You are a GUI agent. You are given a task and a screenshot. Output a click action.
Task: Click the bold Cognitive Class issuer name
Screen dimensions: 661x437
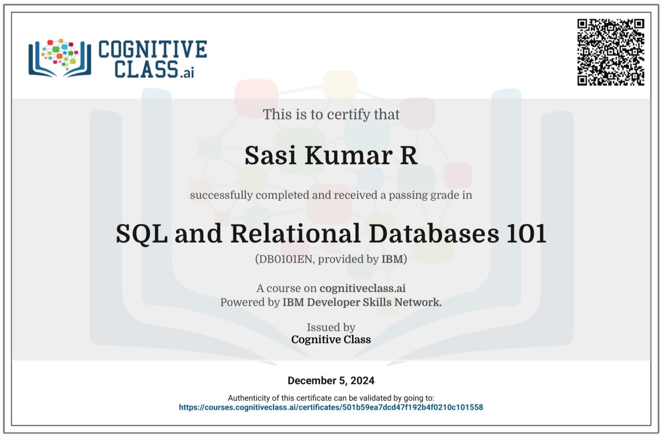pyautogui.click(x=331, y=340)
